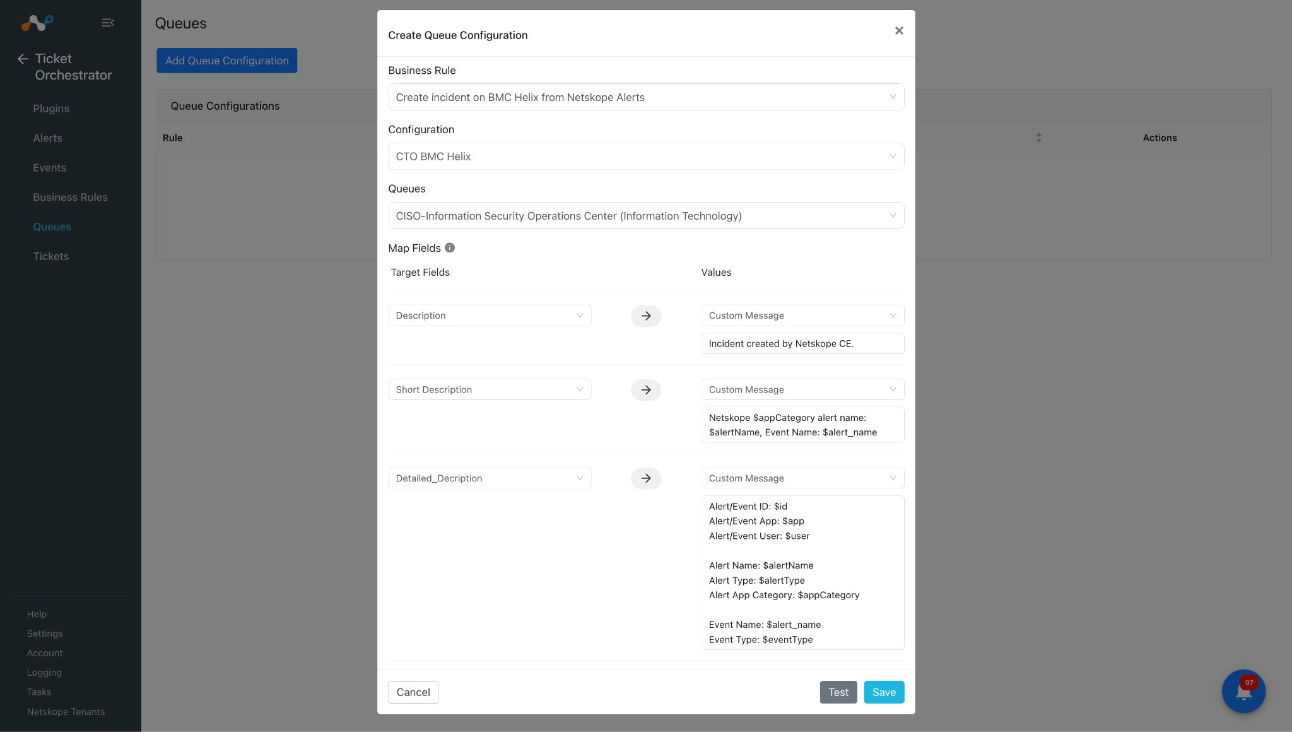
Task: Click the Cancel button
Action: [413, 692]
